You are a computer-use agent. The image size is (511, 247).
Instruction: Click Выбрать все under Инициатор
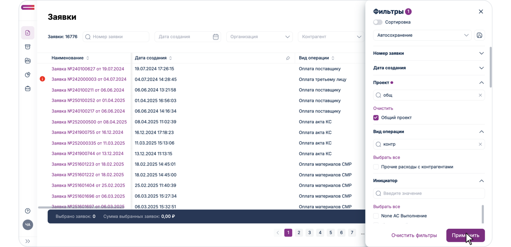pos(387,207)
